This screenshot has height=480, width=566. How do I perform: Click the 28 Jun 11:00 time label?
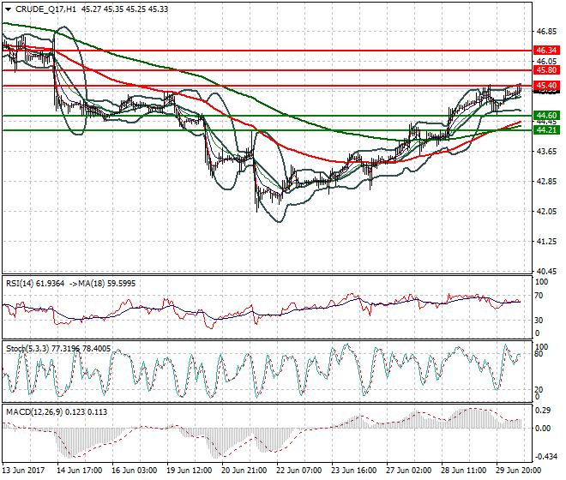[463, 471]
